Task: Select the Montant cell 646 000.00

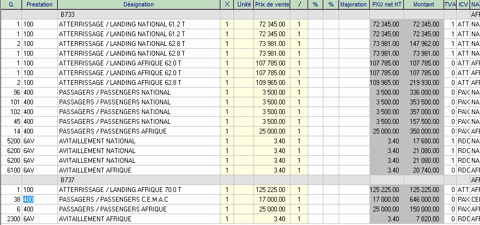Action: pos(423,199)
